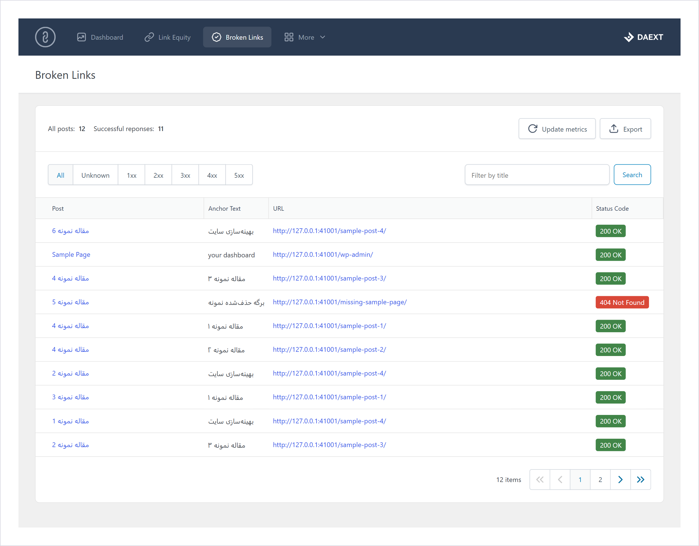The image size is (699, 546).
Task: Select page 2 in pagination
Action: click(x=600, y=479)
